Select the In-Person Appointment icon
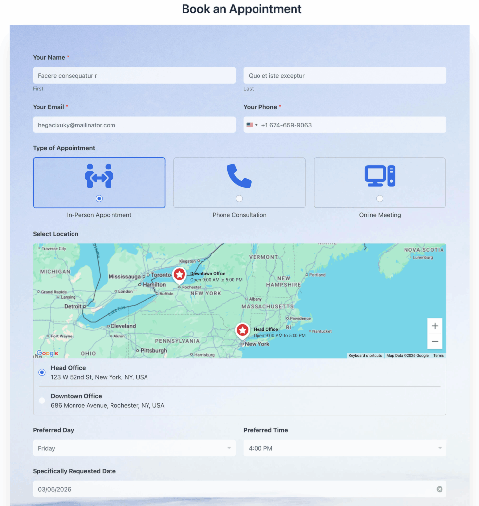The image size is (479, 506). pos(99,176)
